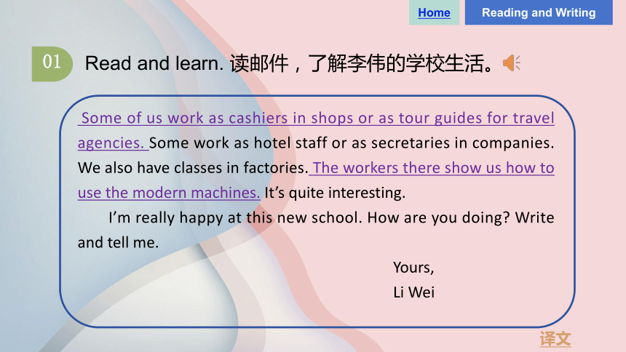
Task: Play the speaker audio icon
Action: click(512, 63)
